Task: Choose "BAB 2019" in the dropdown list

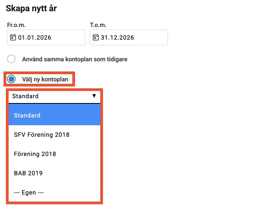Action: coord(28,173)
